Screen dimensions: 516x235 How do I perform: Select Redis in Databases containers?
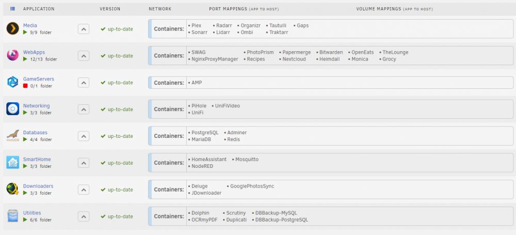click(233, 139)
